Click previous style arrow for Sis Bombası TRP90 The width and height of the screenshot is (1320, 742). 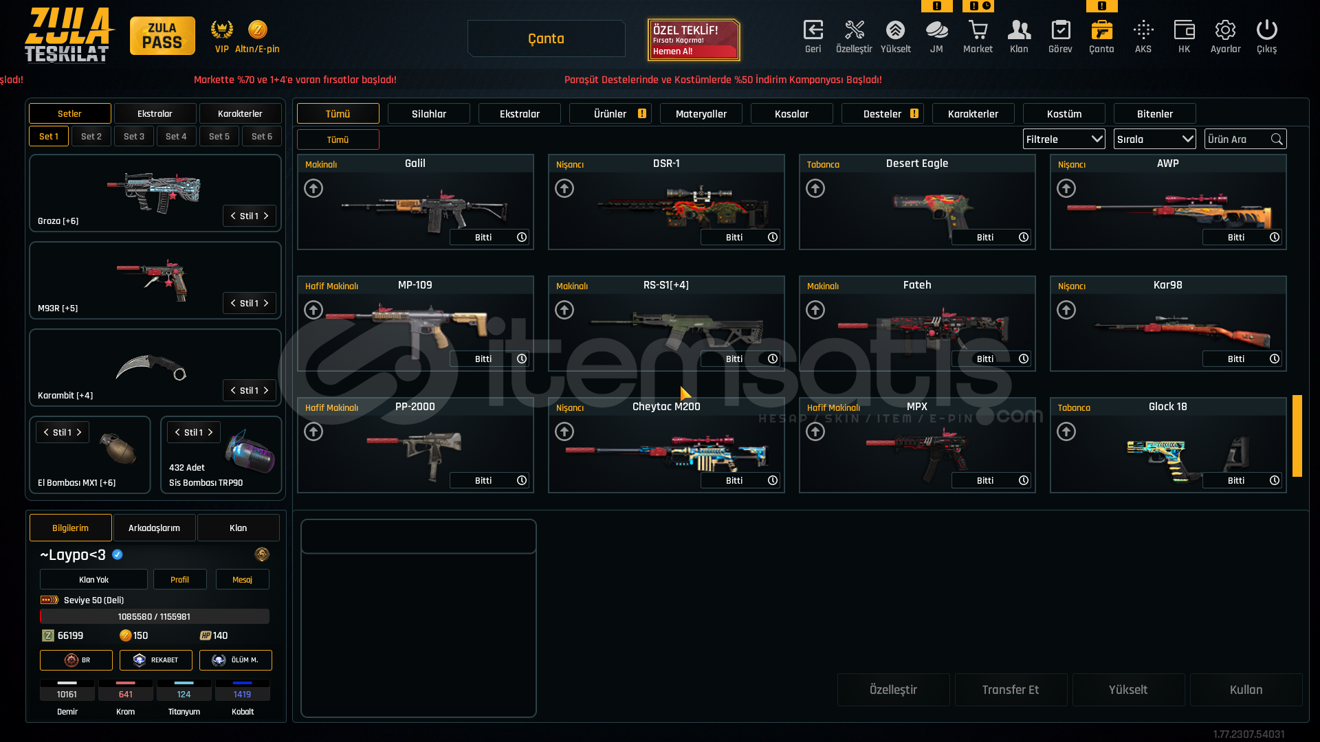click(x=177, y=432)
